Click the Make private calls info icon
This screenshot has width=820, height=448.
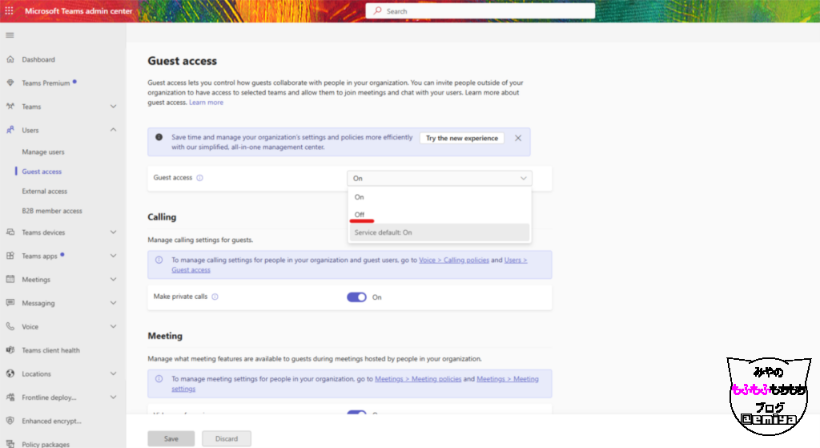(215, 297)
